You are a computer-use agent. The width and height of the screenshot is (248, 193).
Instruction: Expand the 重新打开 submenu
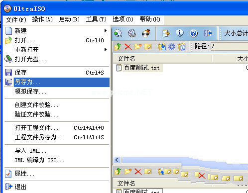pos(57,50)
